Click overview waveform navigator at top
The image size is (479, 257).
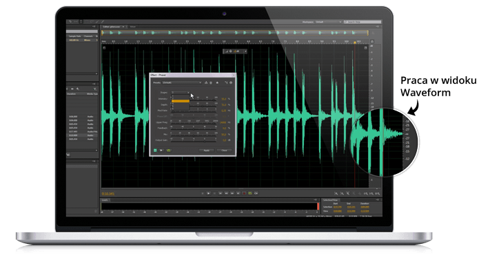coord(235,32)
